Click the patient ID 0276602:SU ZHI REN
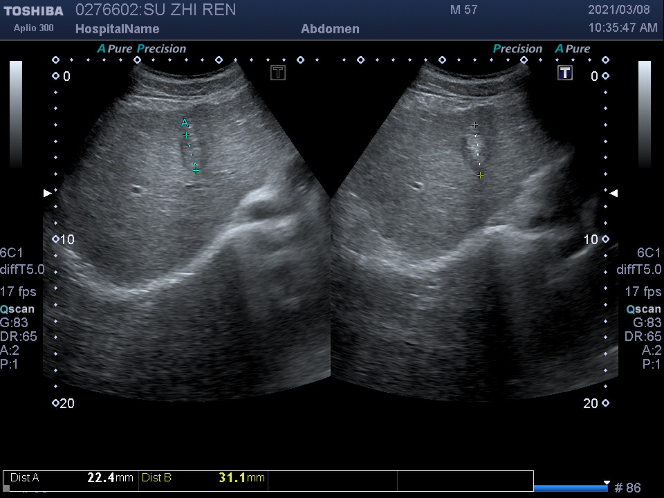Screen dimensions: 664x498 coord(155,10)
